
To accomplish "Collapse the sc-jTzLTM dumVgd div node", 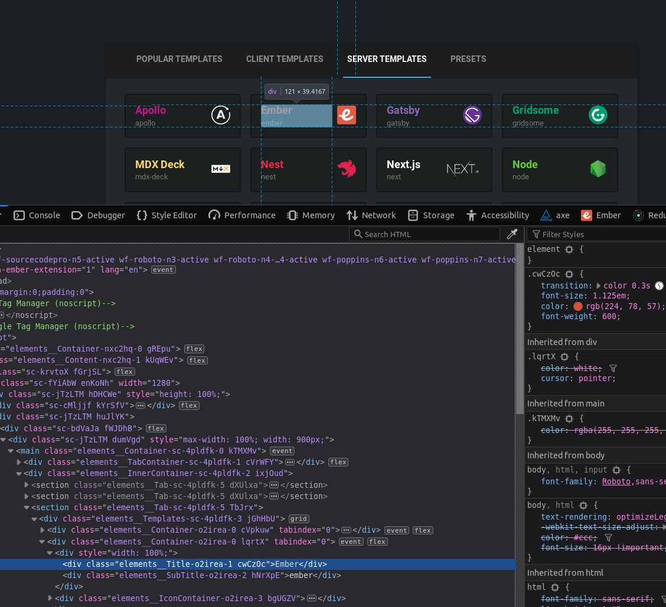I will click(x=4, y=439).
